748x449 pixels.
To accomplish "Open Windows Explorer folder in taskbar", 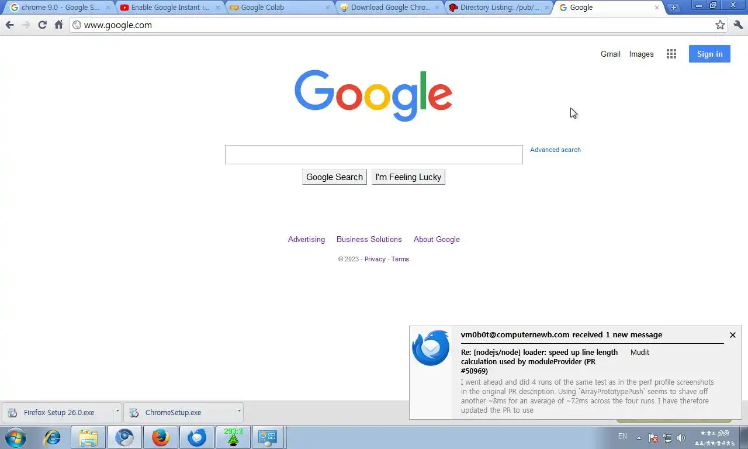I will [88, 437].
